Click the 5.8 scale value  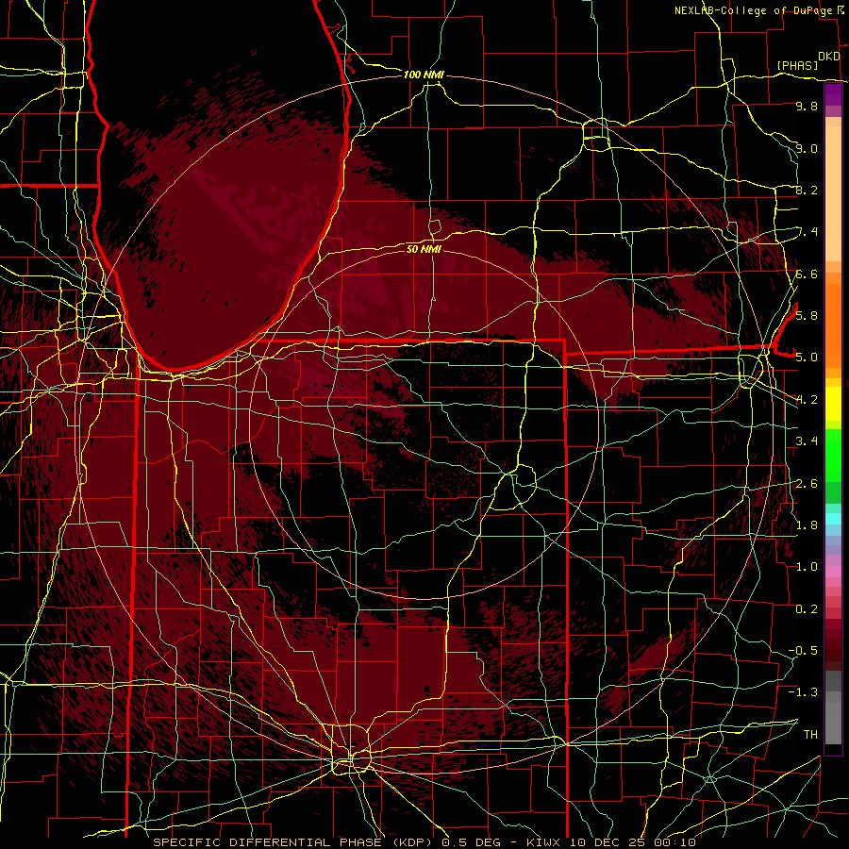(807, 315)
